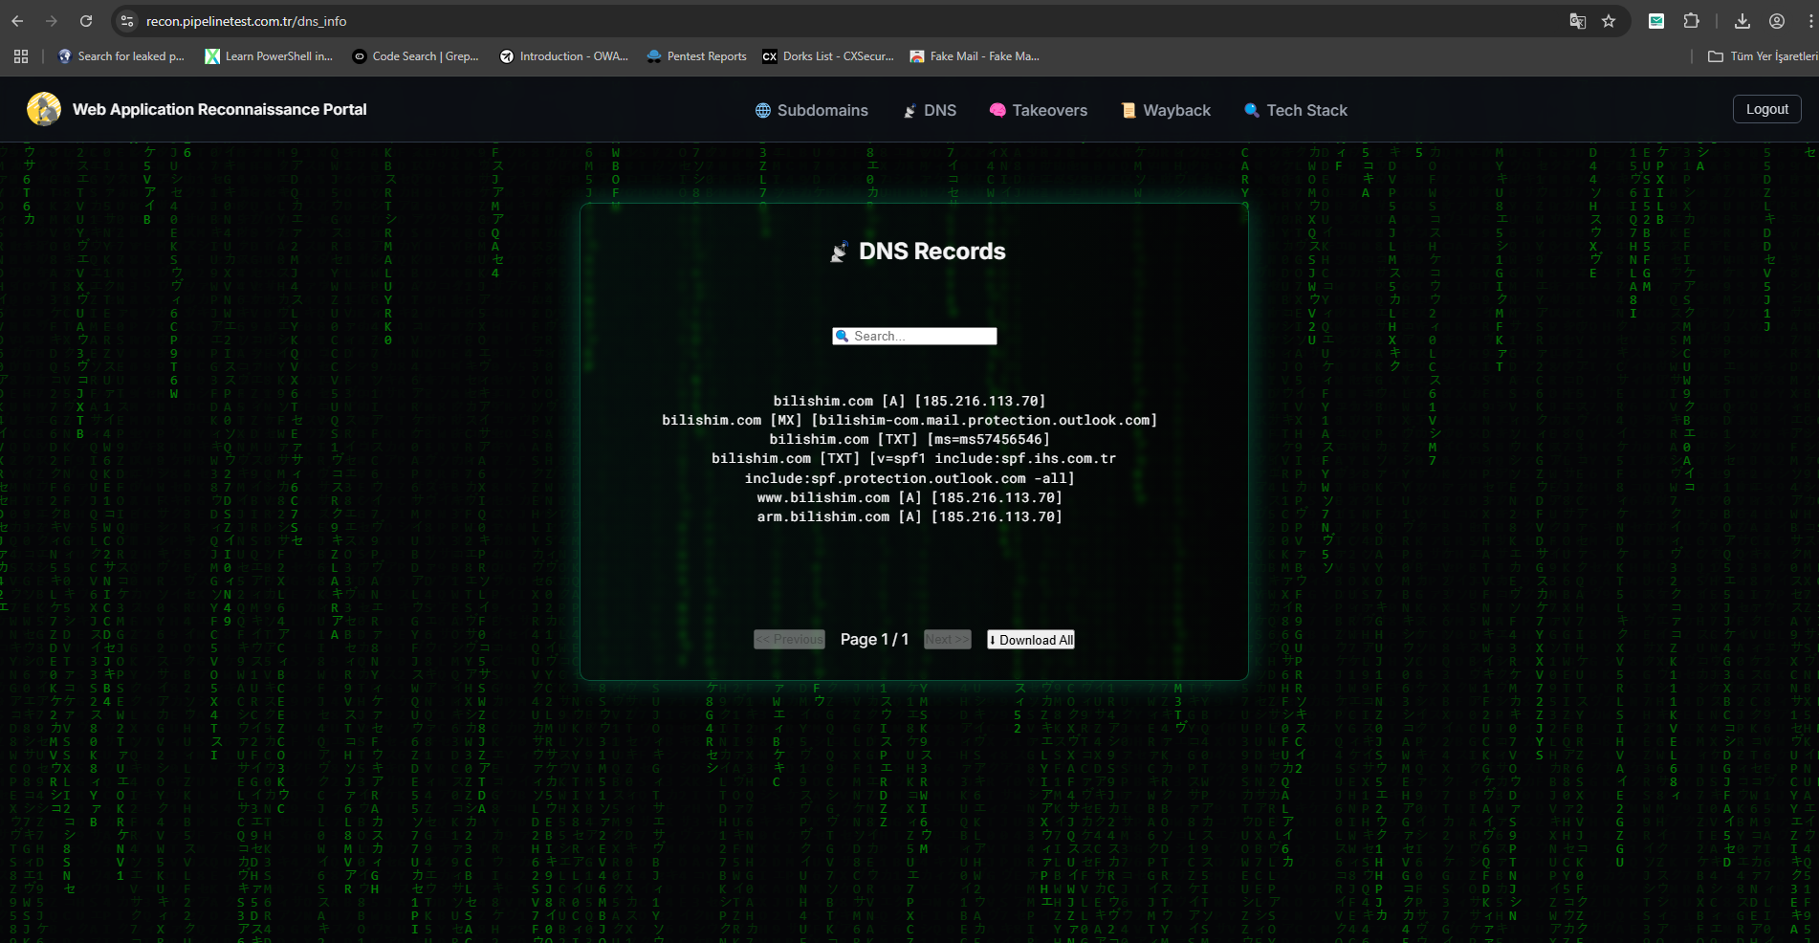
Task: Click the globe icon next to Subdomains
Action: (x=763, y=110)
